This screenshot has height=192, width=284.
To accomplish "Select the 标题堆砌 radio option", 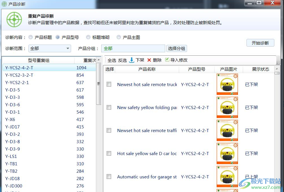I will (x=88, y=37).
